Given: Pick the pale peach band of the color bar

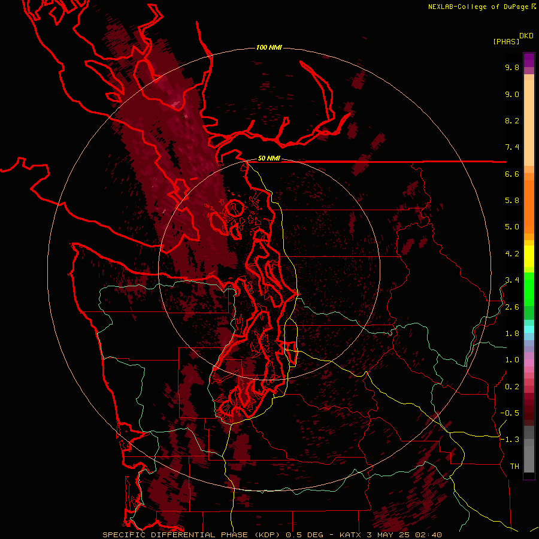Looking at the screenshot, I should 529,123.
